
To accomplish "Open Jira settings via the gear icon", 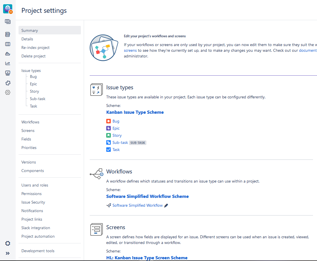I will pyautogui.click(x=8, y=243).
